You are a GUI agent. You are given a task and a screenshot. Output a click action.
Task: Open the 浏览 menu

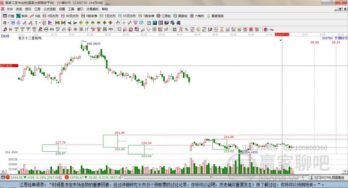19,9
